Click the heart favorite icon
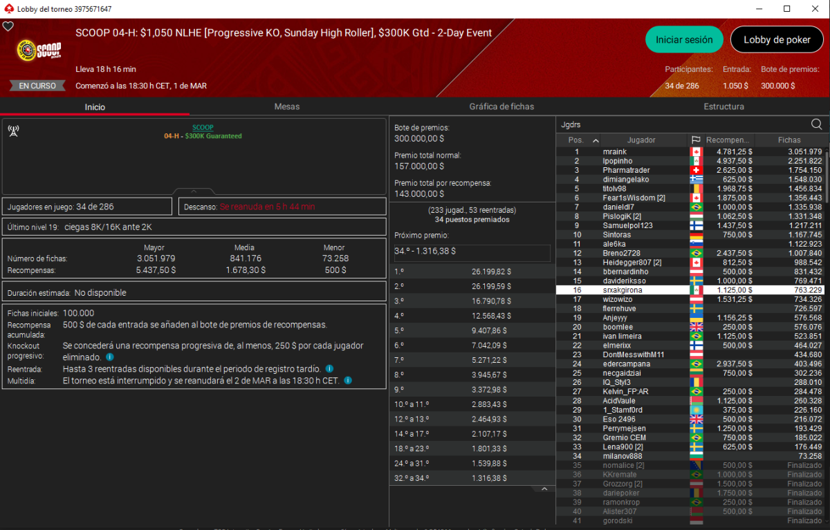The height and width of the screenshot is (530, 830). pos(8,26)
